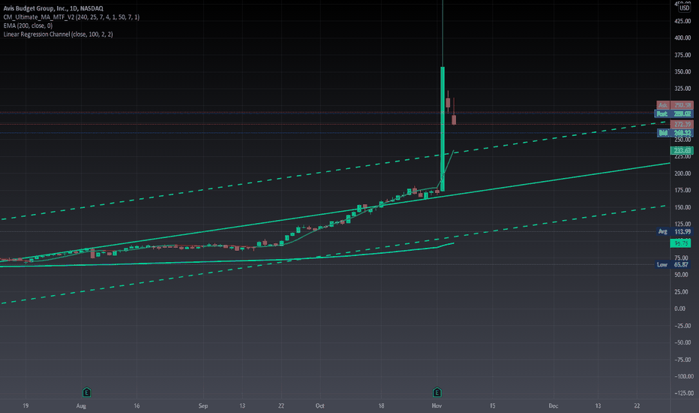Click the green 233.63 price label

(x=682, y=150)
